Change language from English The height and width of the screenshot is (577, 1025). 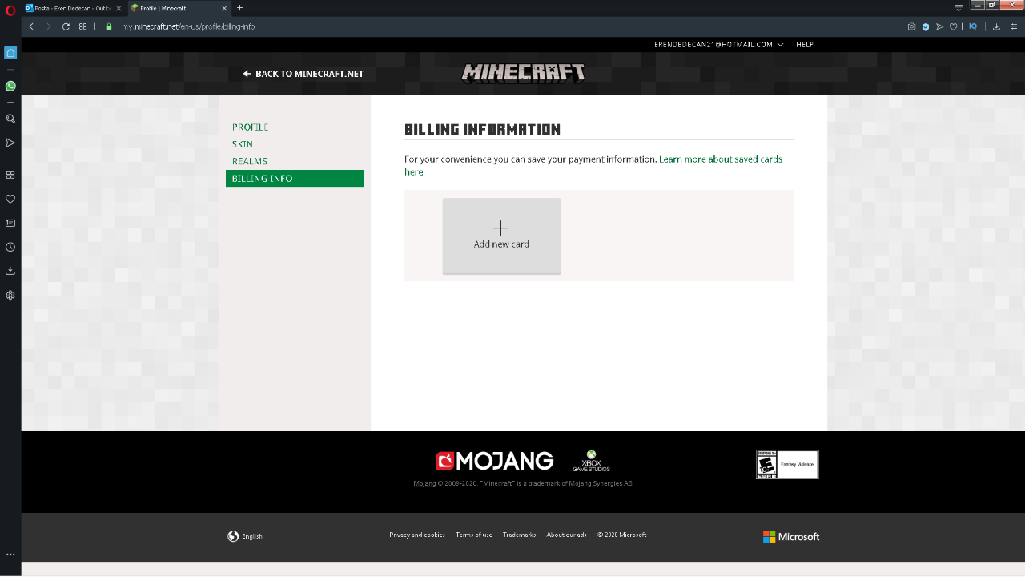point(245,536)
